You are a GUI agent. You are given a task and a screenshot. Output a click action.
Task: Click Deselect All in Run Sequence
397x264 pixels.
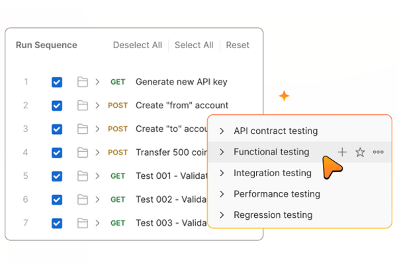coord(138,46)
